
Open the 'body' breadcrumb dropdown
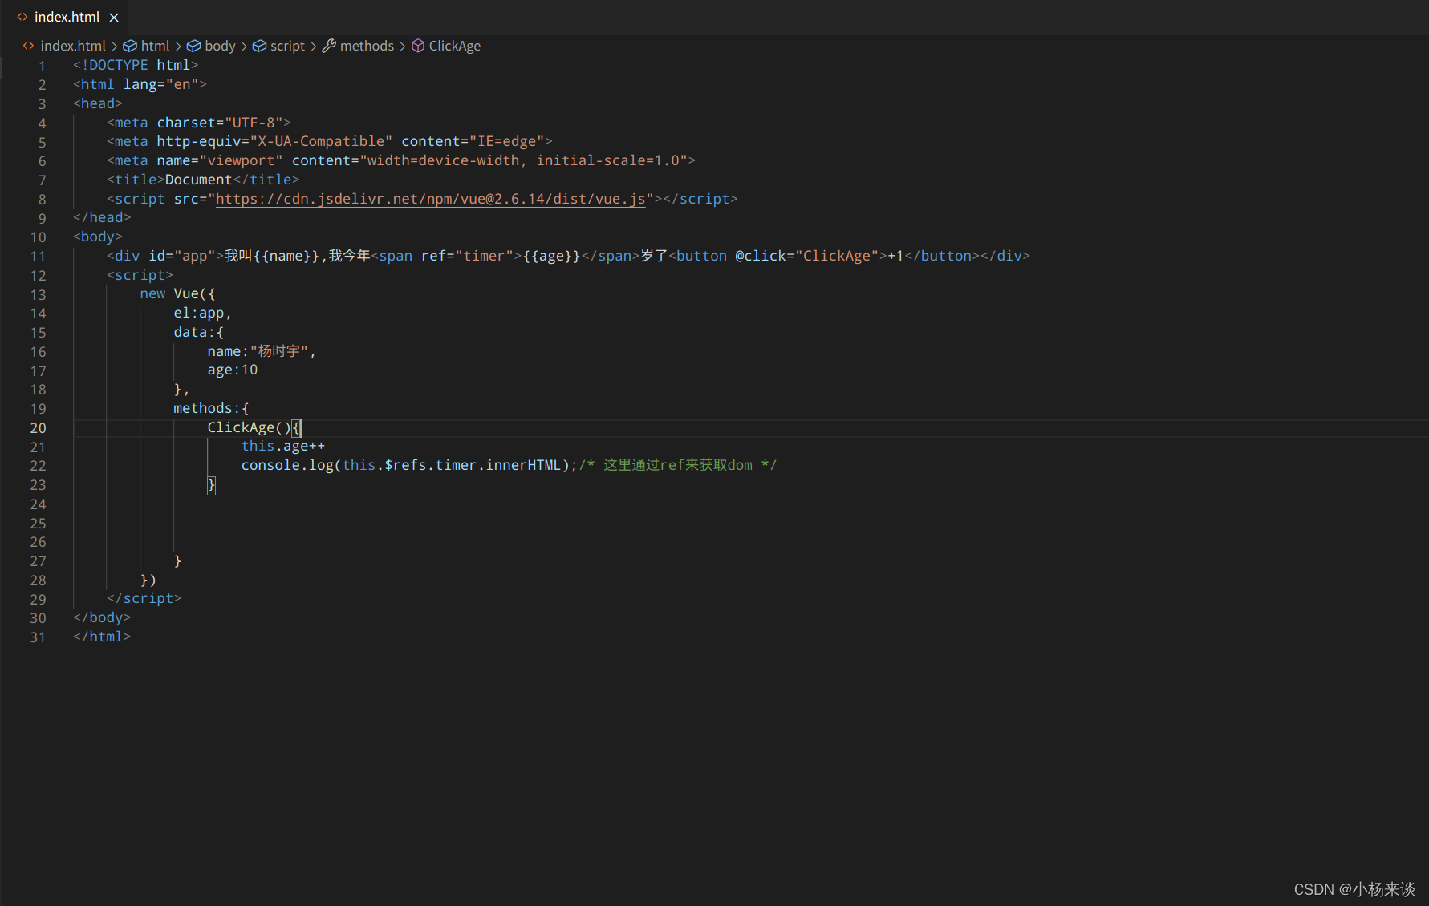(x=220, y=46)
